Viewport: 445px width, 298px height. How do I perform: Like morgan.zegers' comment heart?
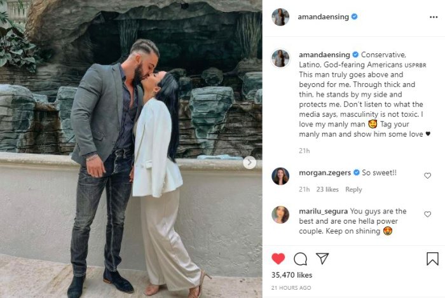[x=427, y=176]
